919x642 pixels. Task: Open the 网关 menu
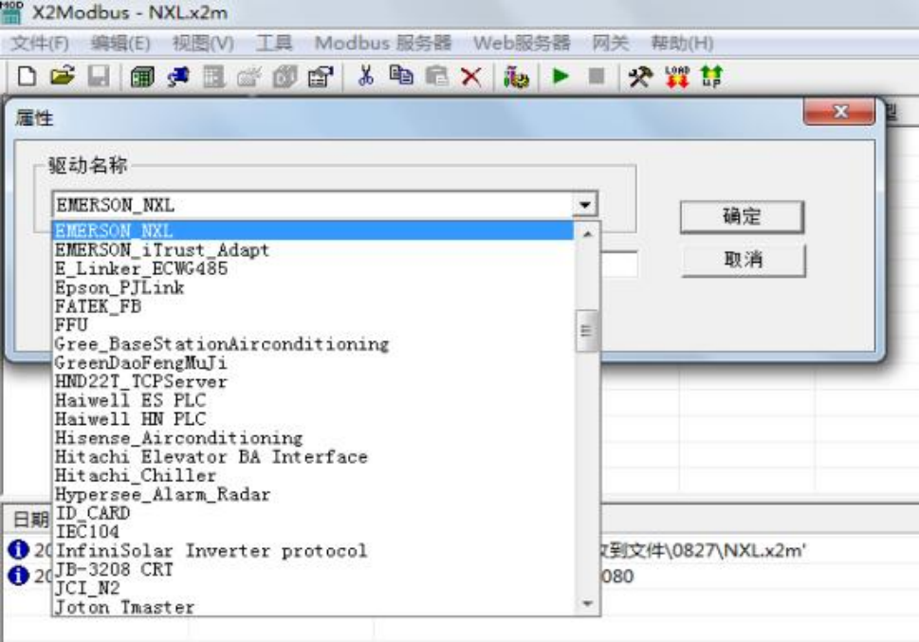[610, 43]
